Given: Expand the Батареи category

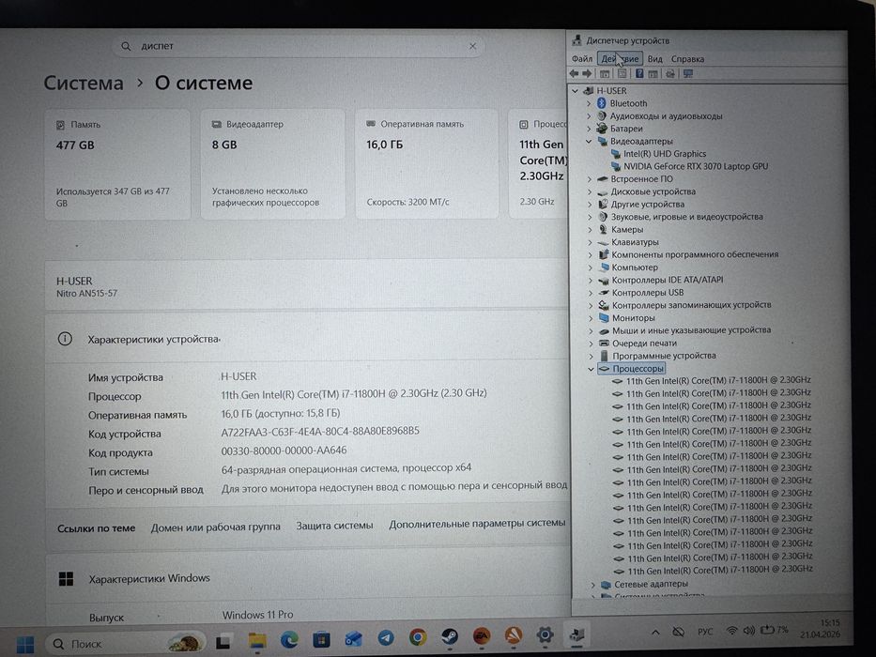Looking at the screenshot, I should click(x=589, y=129).
